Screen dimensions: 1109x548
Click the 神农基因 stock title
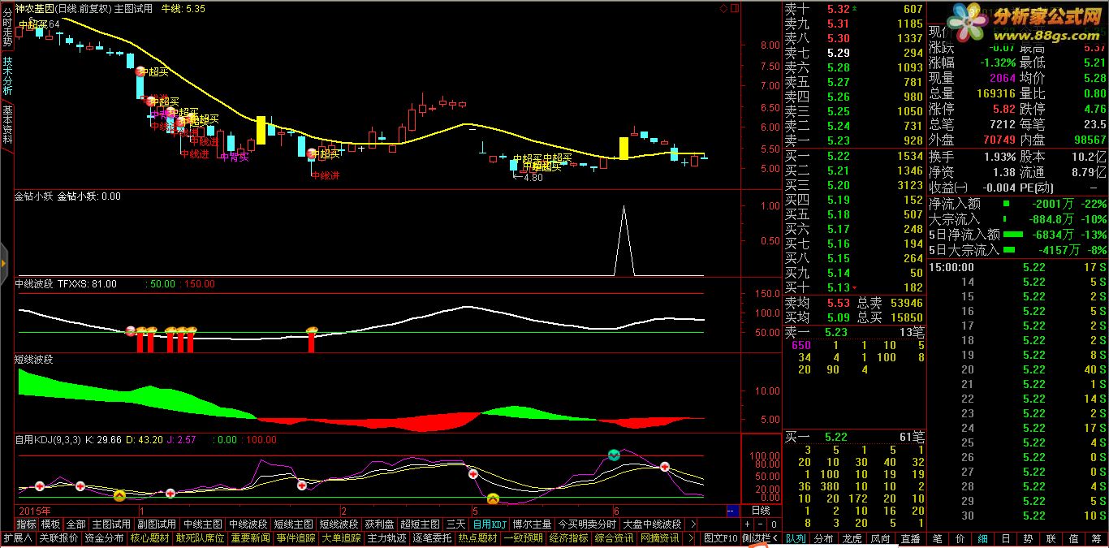click(x=37, y=8)
